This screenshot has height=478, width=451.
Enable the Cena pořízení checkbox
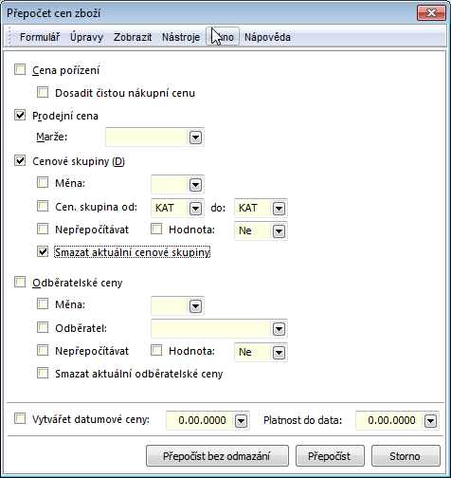(x=20, y=69)
